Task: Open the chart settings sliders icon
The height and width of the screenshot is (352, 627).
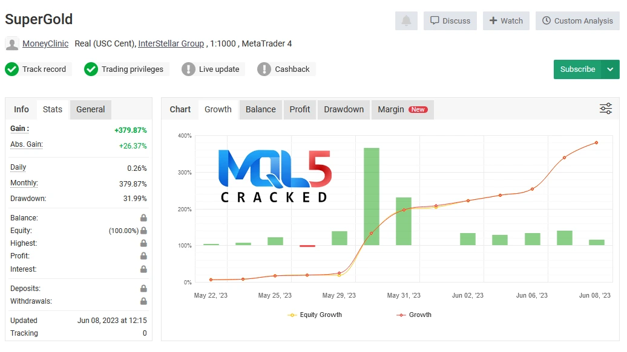Action: click(x=606, y=109)
